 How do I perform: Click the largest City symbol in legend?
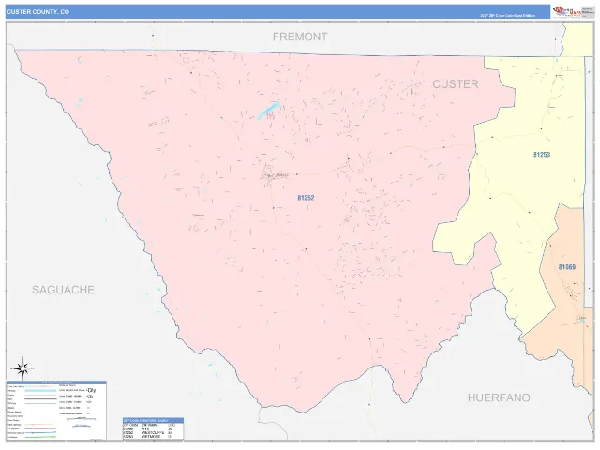(x=91, y=390)
